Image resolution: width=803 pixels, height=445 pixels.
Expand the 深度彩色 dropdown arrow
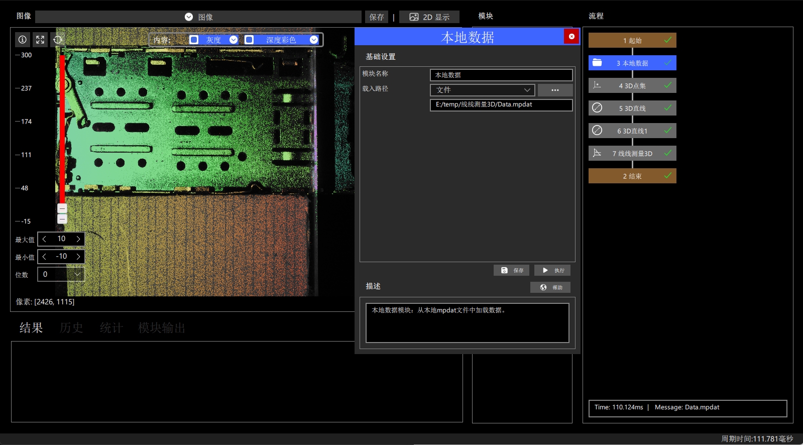tap(314, 40)
